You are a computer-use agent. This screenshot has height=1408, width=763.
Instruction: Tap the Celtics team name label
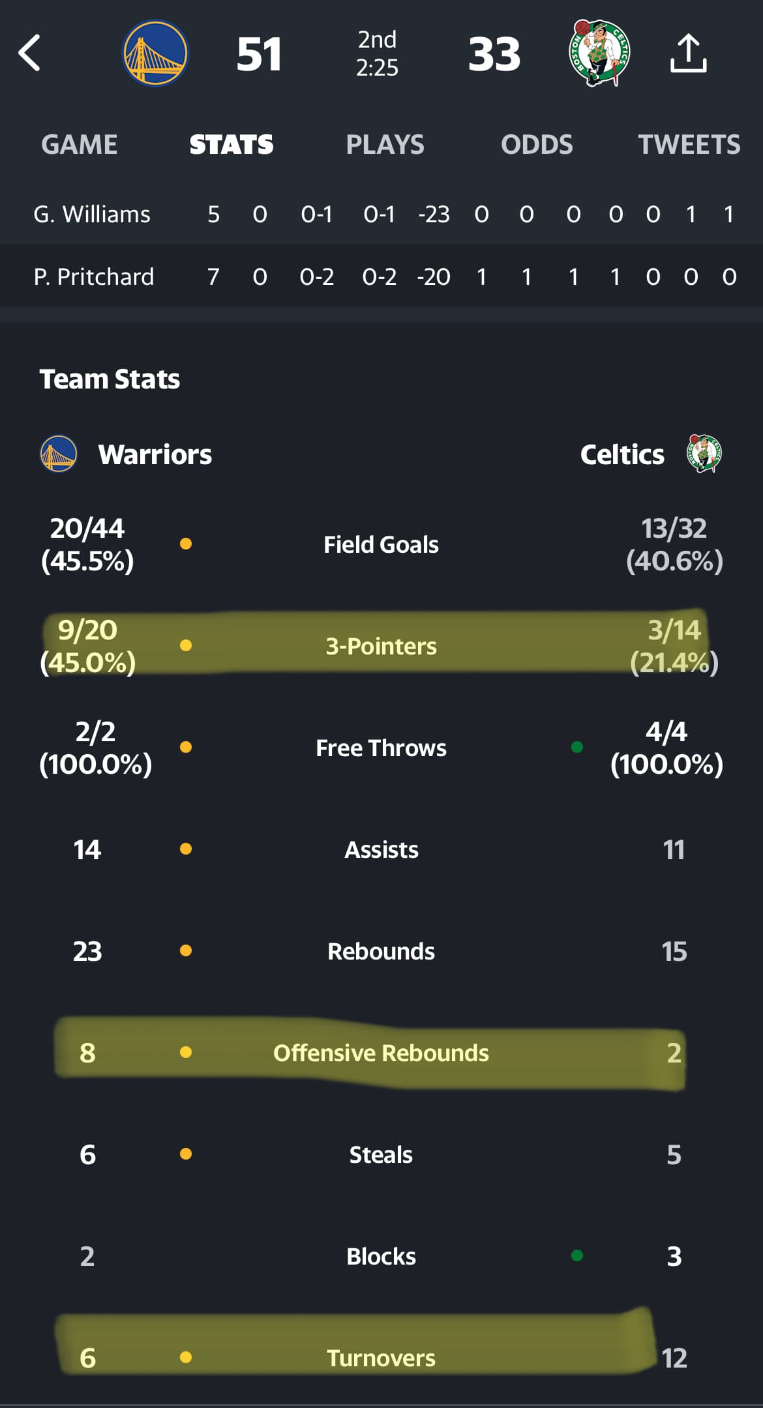point(622,454)
